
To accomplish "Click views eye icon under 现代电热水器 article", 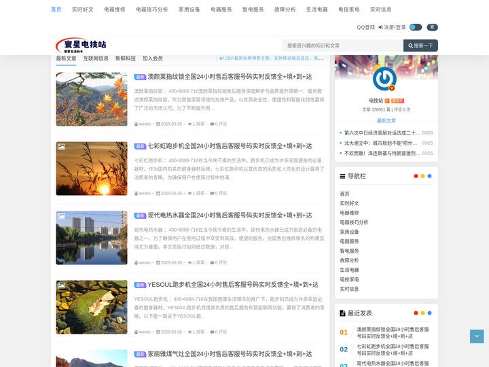I will (189, 262).
